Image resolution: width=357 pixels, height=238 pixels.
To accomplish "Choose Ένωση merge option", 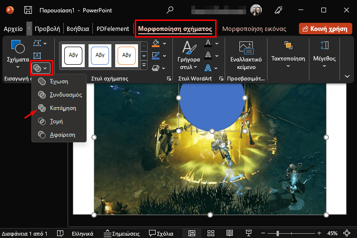I will tap(59, 81).
